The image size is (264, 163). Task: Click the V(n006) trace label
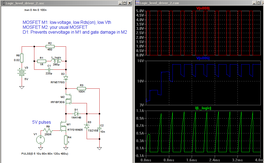[203, 58]
